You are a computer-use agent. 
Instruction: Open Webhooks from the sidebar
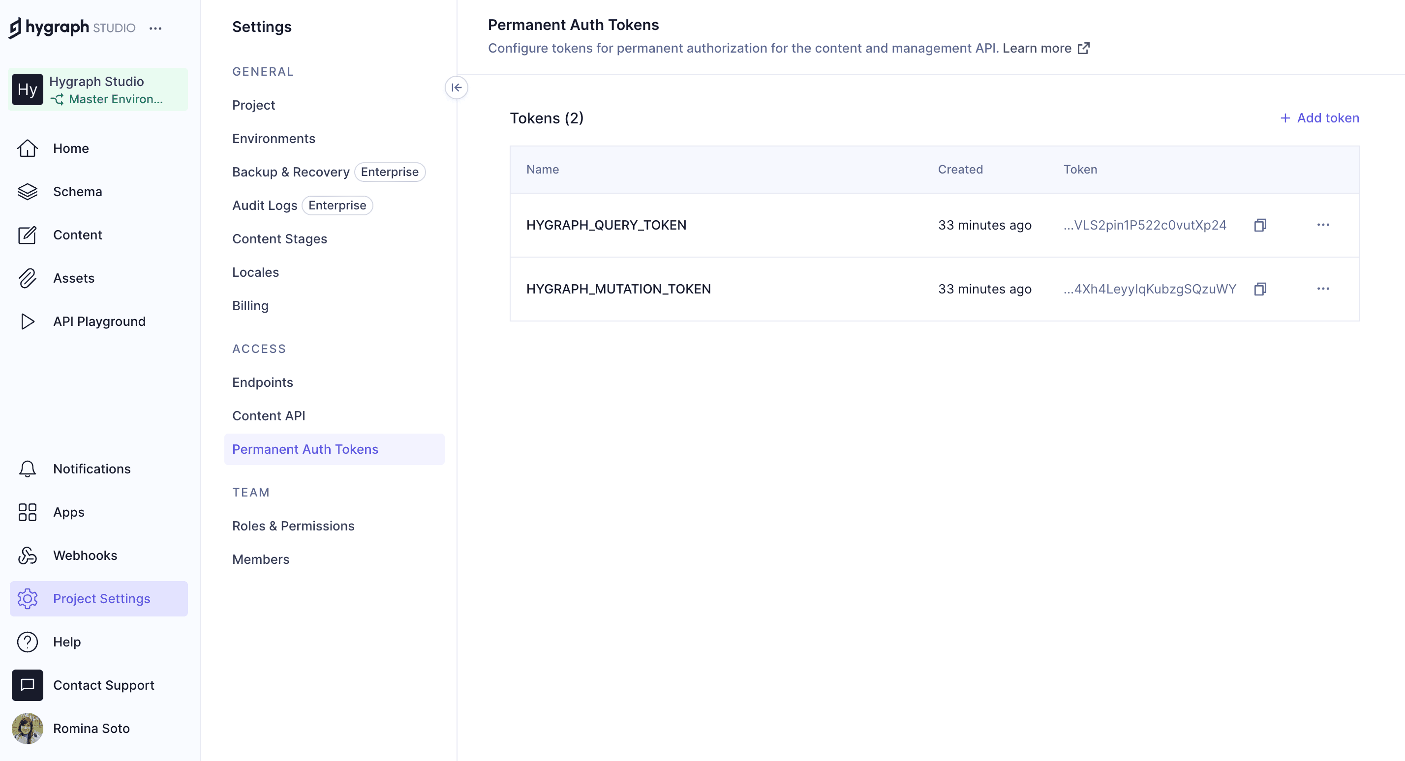tap(85, 555)
